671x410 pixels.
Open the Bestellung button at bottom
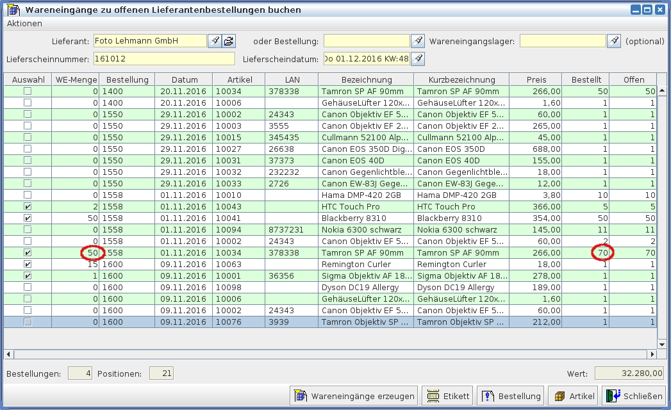tap(510, 396)
